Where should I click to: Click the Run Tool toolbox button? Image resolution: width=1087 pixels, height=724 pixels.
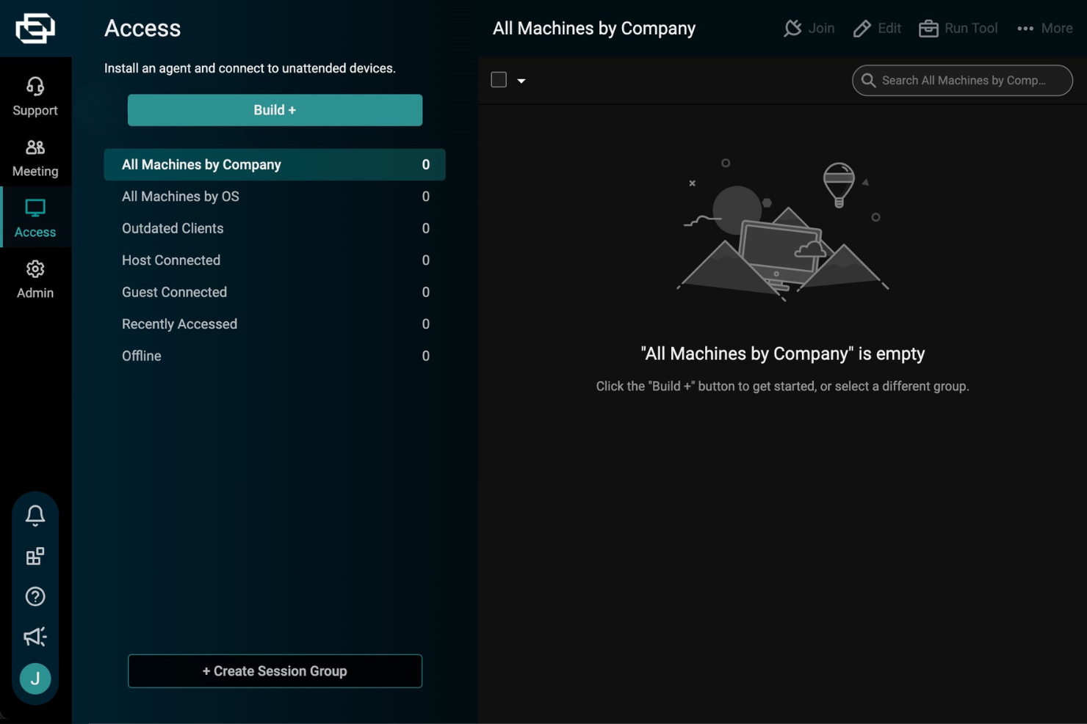coord(958,29)
